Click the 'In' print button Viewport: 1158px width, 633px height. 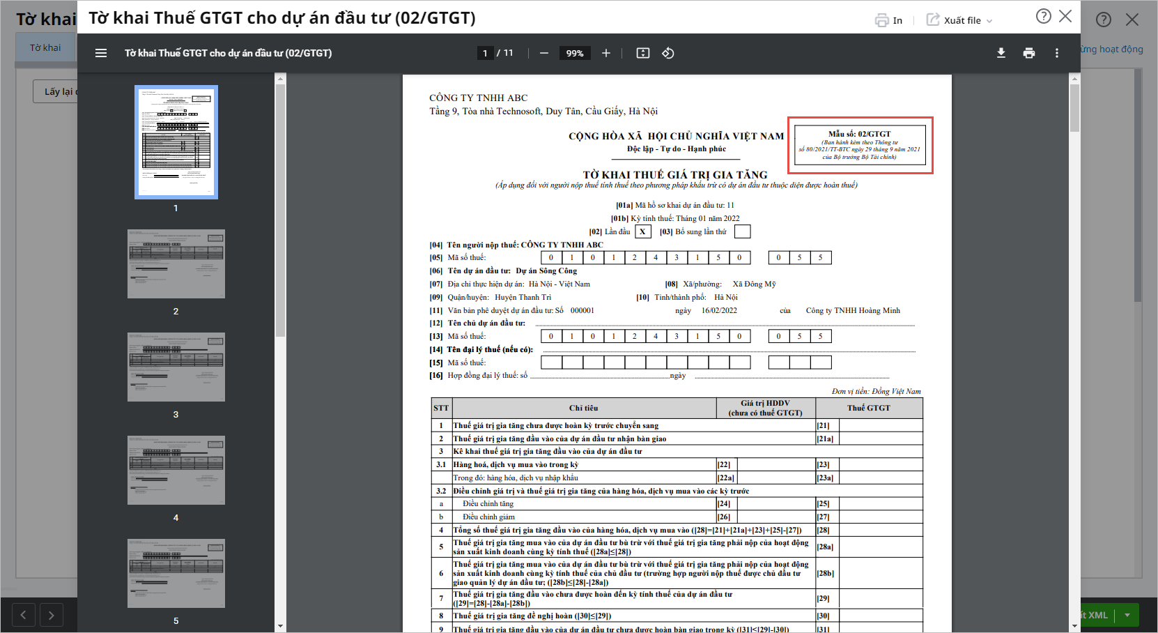[x=889, y=20]
